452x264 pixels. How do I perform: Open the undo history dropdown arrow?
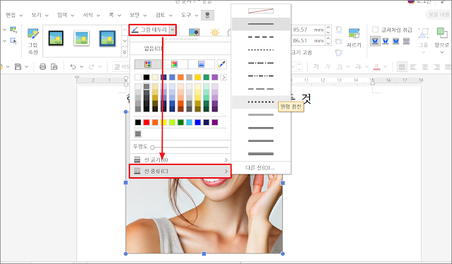click(81, 67)
